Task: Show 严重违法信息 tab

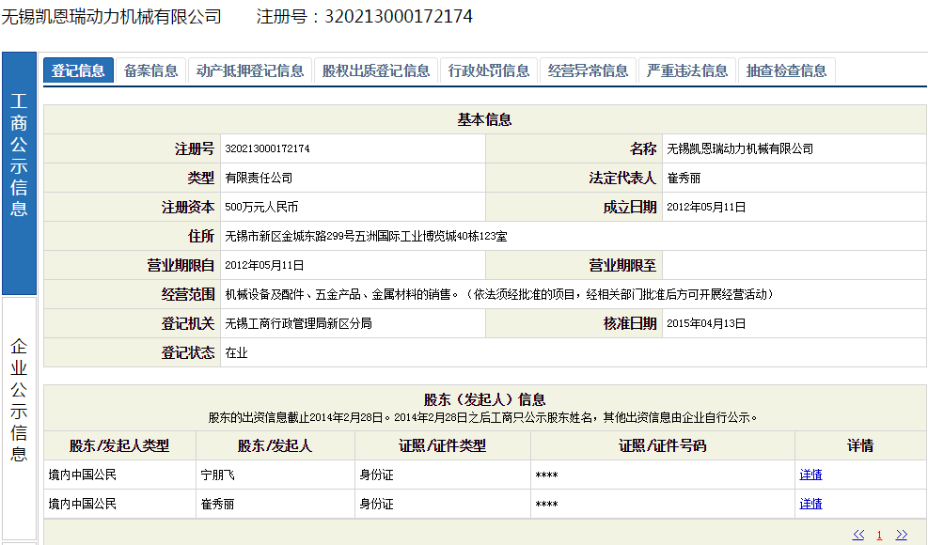Action: (x=687, y=70)
